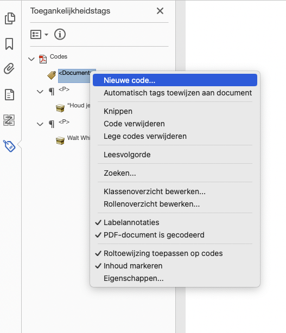This screenshot has height=333, width=286.
Task: Toggle the Labelannotaties checked option
Action: [x=131, y=222]
